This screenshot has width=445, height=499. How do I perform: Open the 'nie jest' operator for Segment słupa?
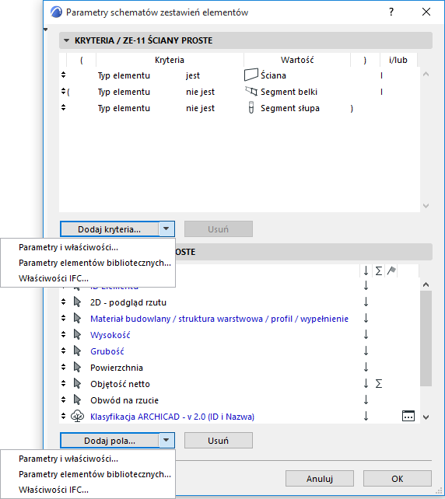[x=201, y=108]
